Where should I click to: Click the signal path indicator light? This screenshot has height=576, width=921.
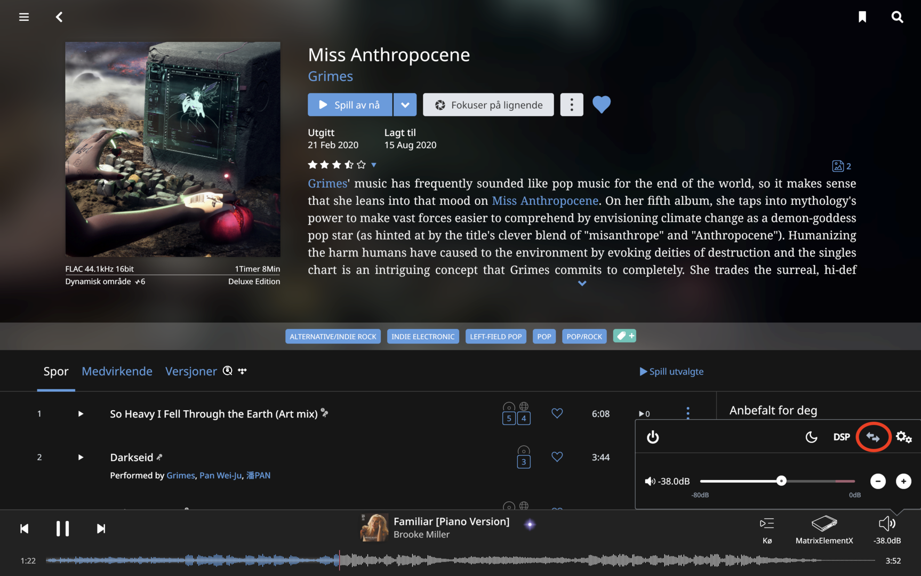click(530, 524)
